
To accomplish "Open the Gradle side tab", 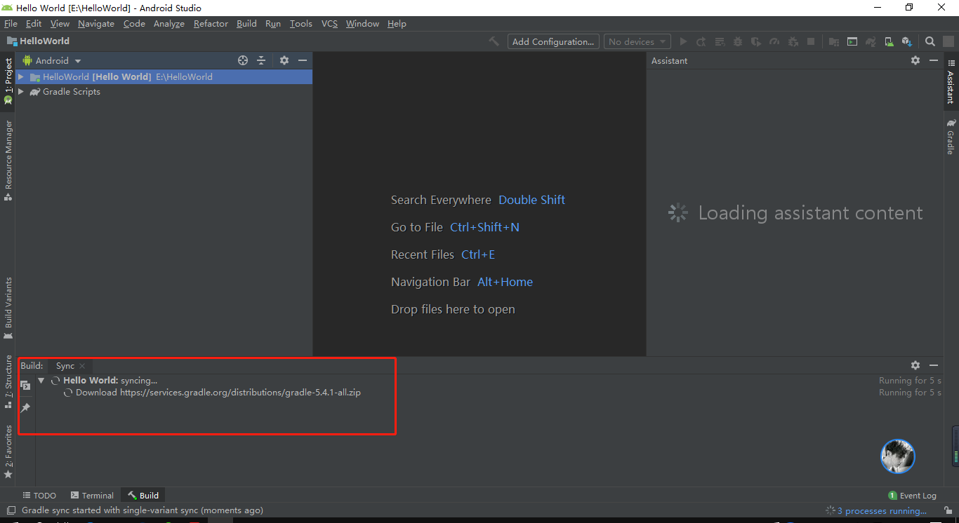I will click(951, 137).
